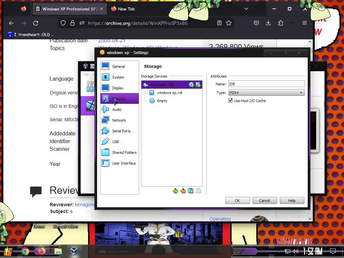Click the kenagon reviewer link
The width and height of the screenshot is (344, 258).
84,205
